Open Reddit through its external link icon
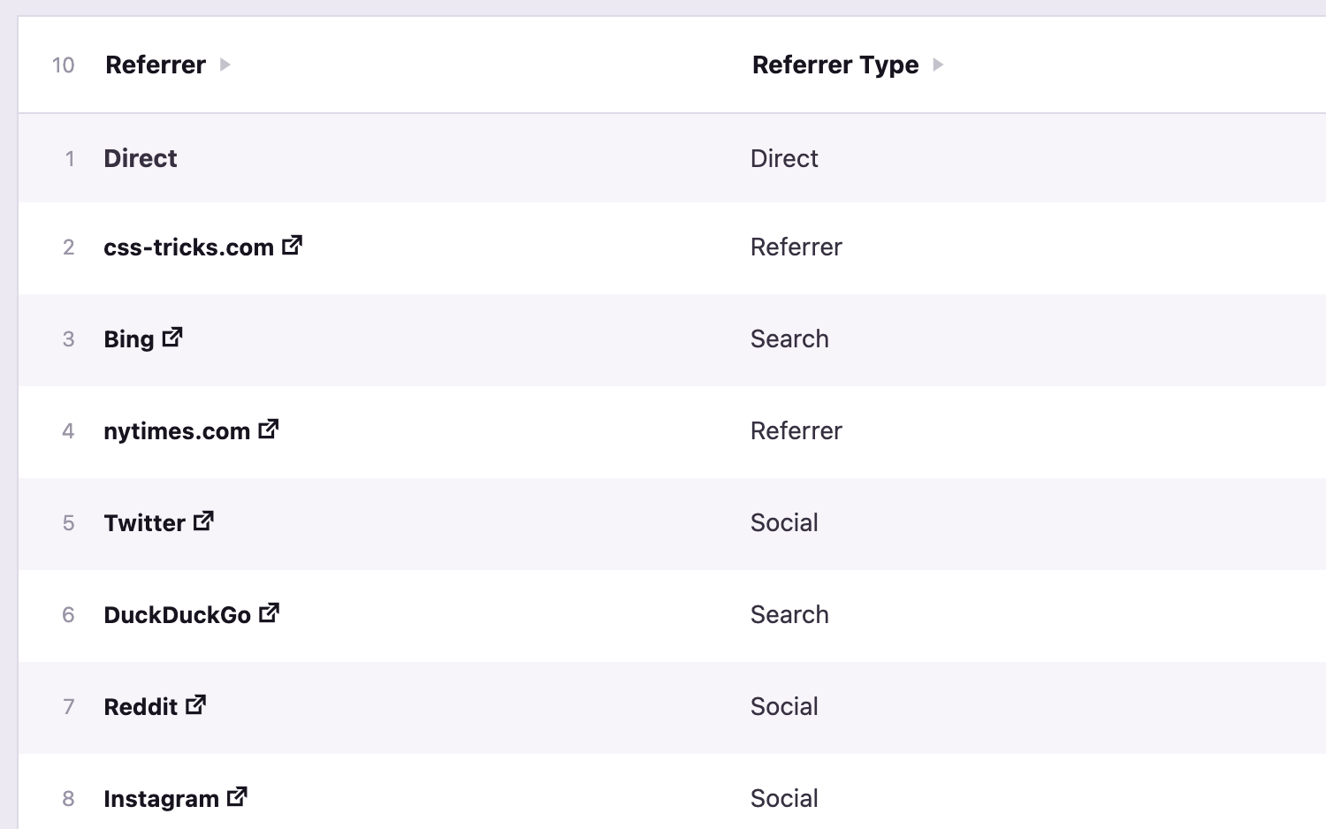The height and width of the screenshot is (829, 1326). pos(196,704)
